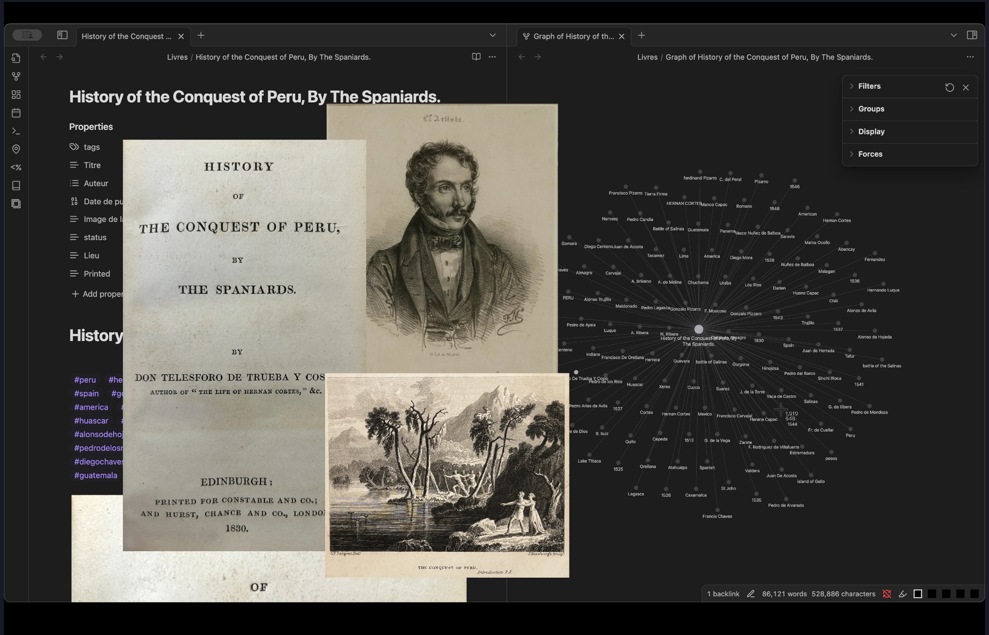The image size is (989, 635).
Task: Toggle the right sidebar panel
Action: (971, 35)
